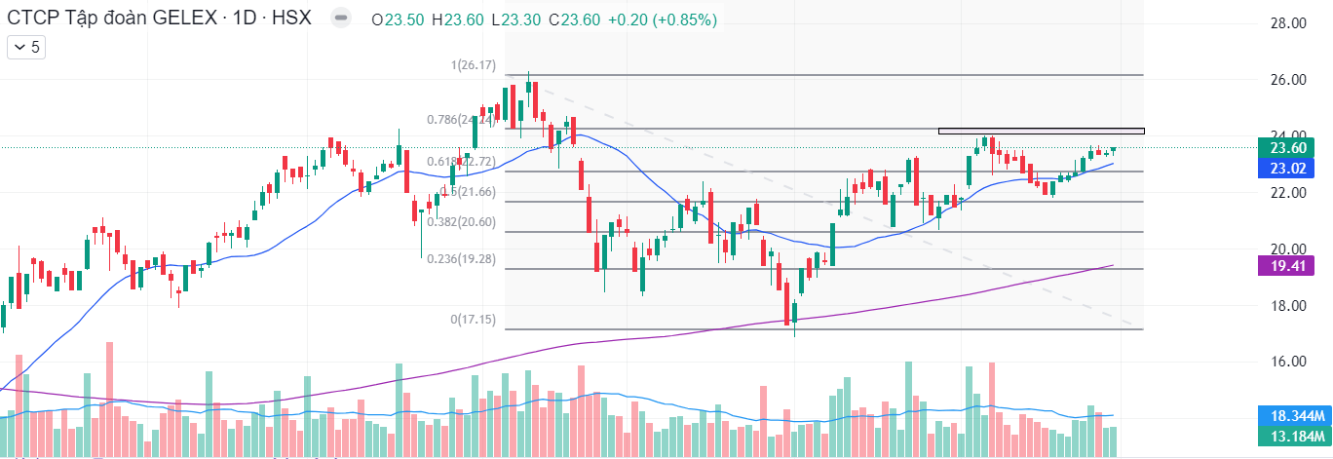
Task: Select the black rectangle drawing near 24.00
Action: click(x=1041, y=128)
